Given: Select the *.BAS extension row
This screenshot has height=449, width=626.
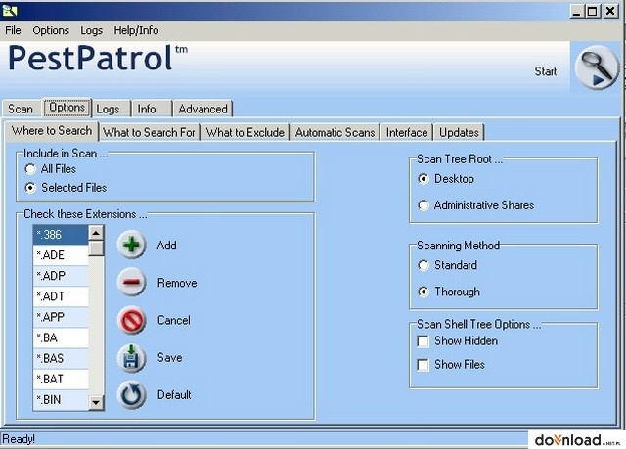Looking at the screenshot, I should [61, 358].
